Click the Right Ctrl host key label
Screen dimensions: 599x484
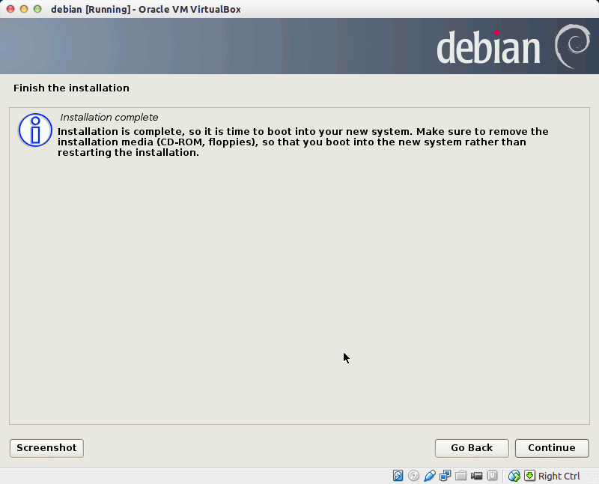point(559,476)
